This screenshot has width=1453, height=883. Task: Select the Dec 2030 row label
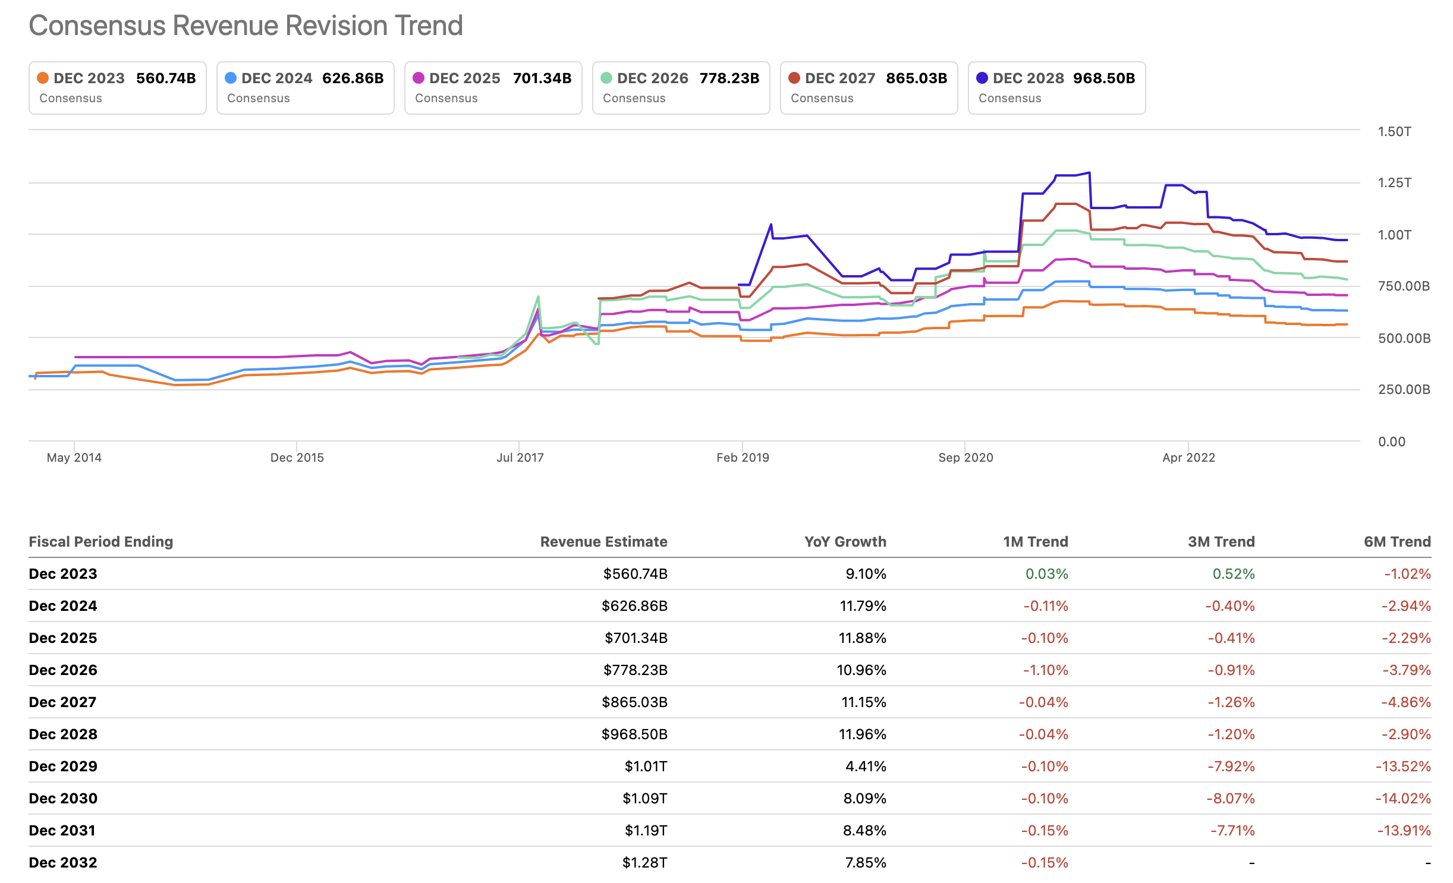[x=63, y=798]
